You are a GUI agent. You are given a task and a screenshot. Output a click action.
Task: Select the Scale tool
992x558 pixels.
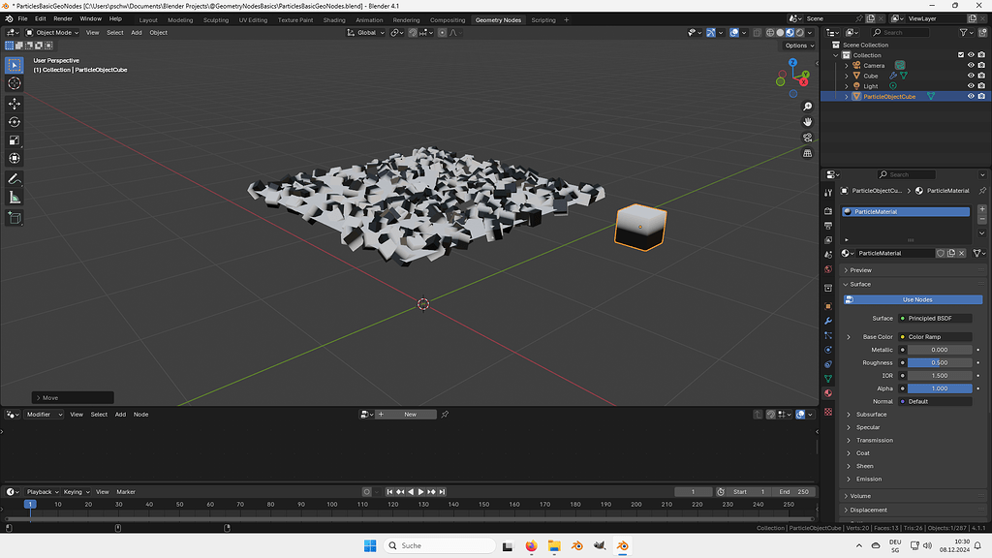tap(14, 140)
